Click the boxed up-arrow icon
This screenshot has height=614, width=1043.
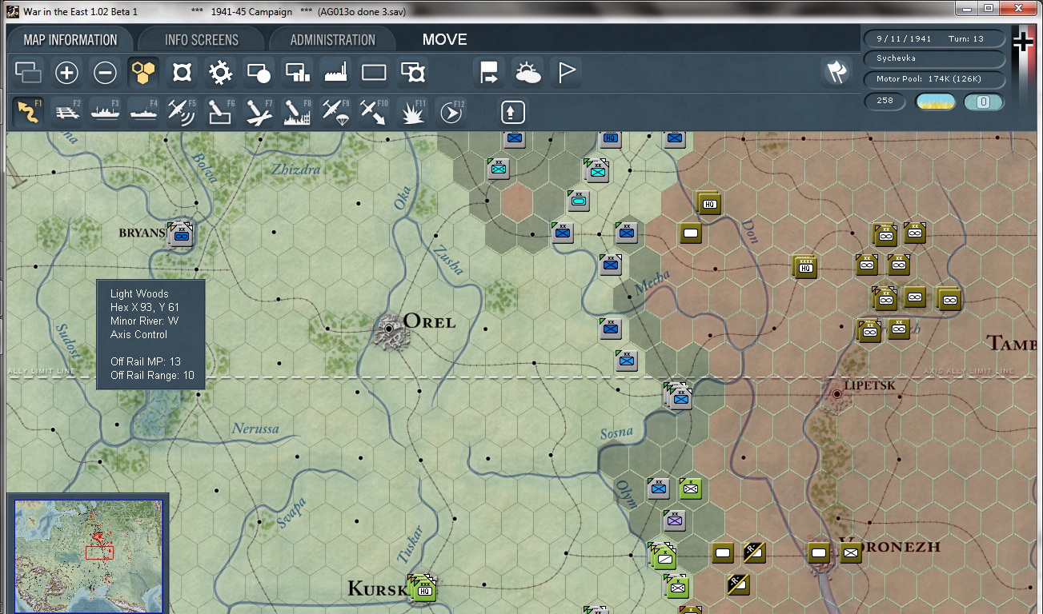pyautogui.click(x=513, y=112)
